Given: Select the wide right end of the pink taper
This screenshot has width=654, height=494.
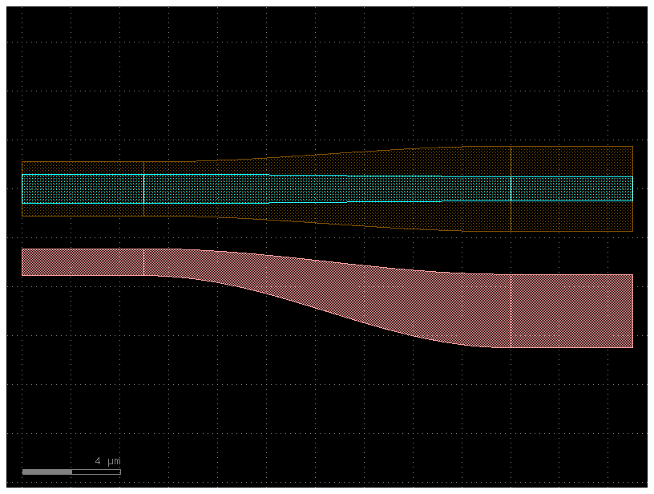Looking at the screenshot, I should pyautogui.click(x=585, y=313).
